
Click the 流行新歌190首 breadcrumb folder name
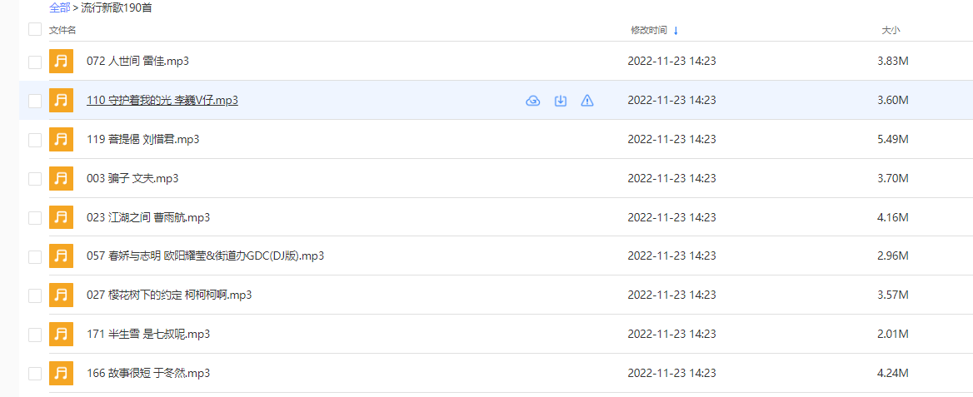[117, 8]
